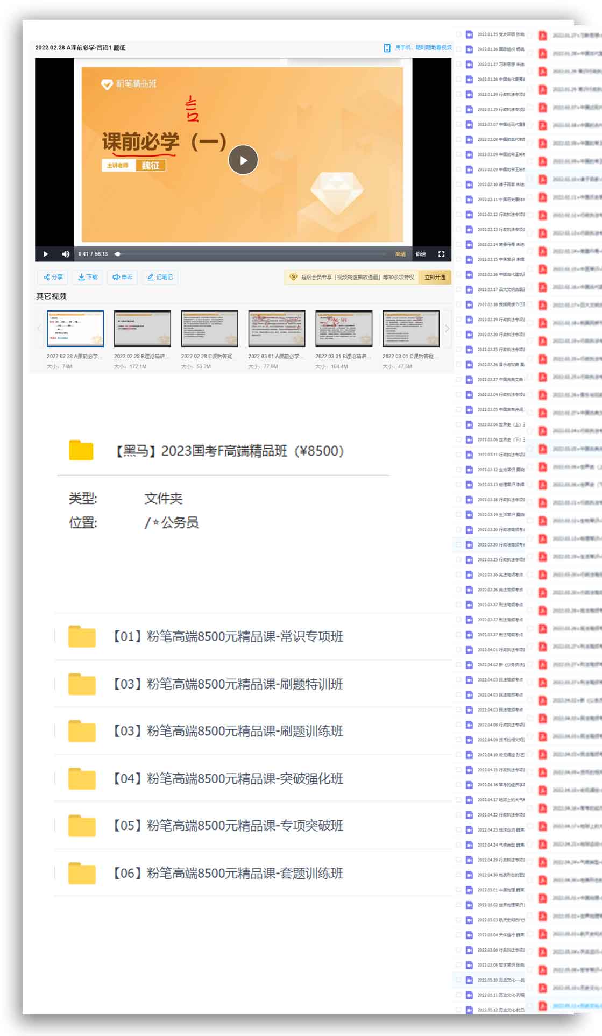
Task: Click the video file icon for 2022.01.28
Action: pos(469,80)
